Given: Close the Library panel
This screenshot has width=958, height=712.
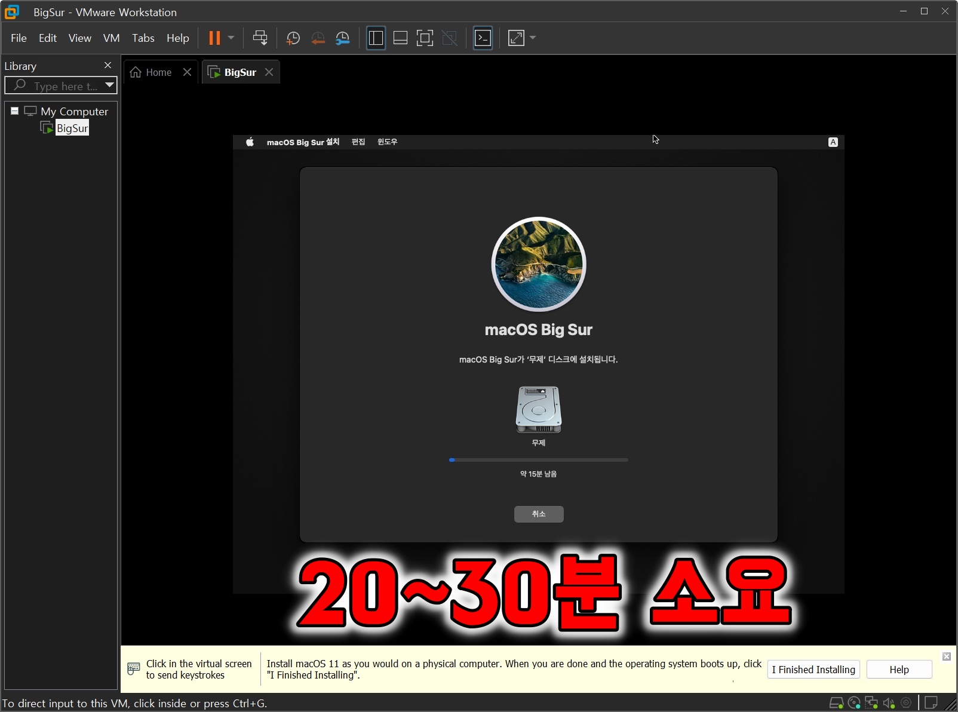Looking at the screenshot, I should [x=108, y=65].
